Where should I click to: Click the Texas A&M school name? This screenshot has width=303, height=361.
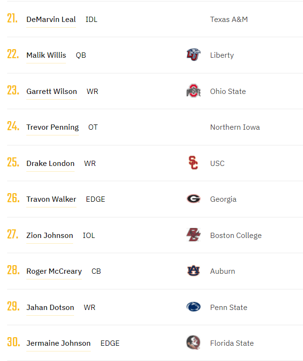[x=229, y=20]
